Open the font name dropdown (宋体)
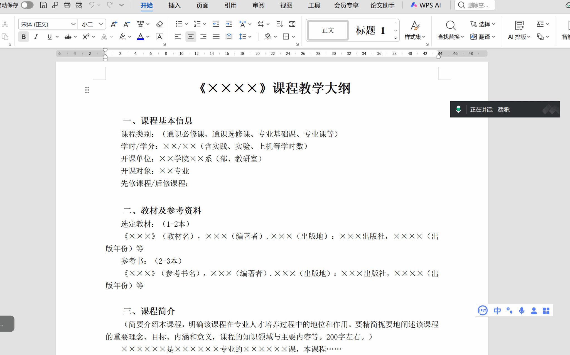Image resolution: width=570 pixels, height=355 pixels. point(73,24)
